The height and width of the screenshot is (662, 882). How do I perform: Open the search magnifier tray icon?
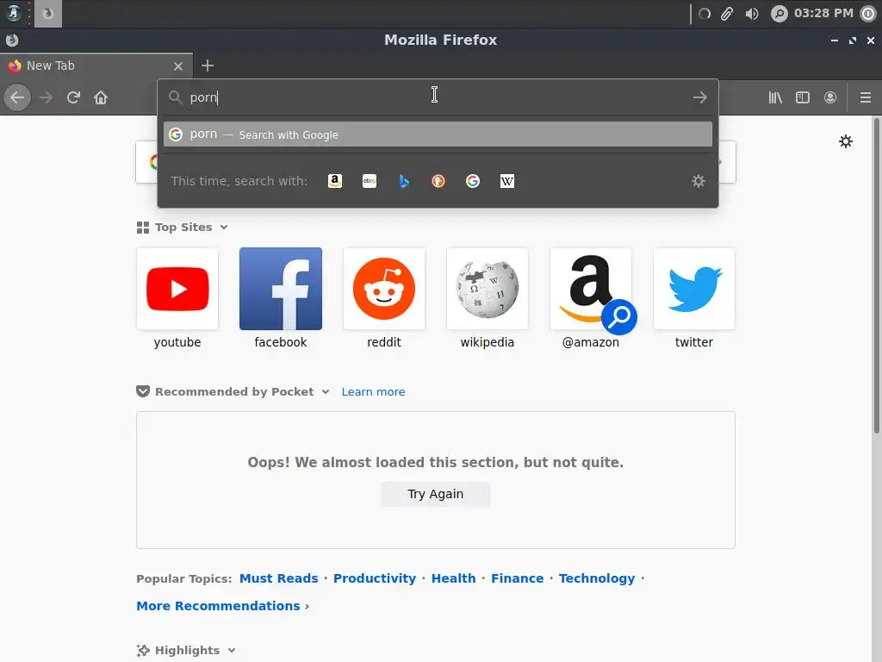tap(779, 14)
